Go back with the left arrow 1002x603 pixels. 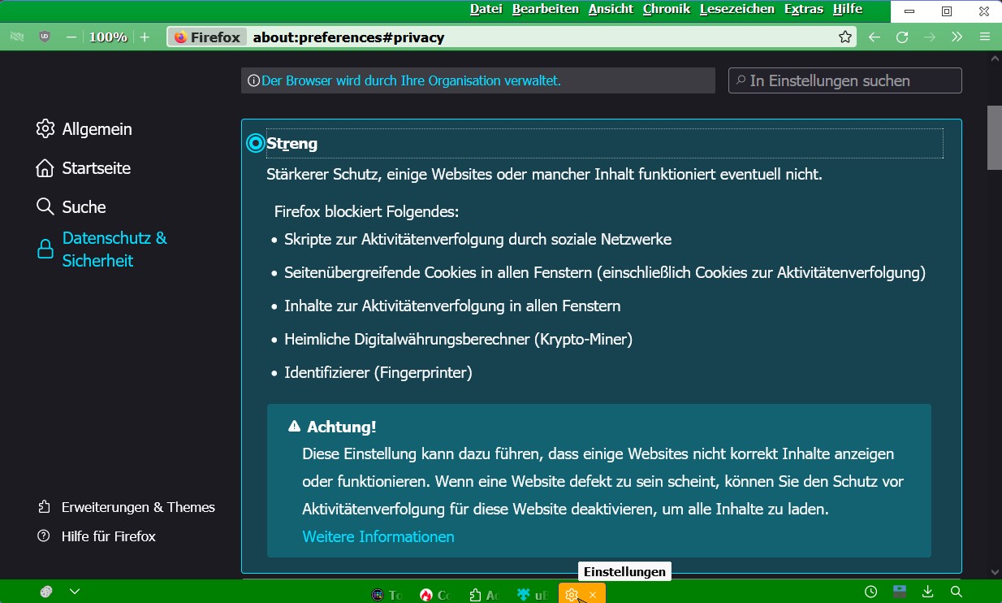(x=874, y=37)
